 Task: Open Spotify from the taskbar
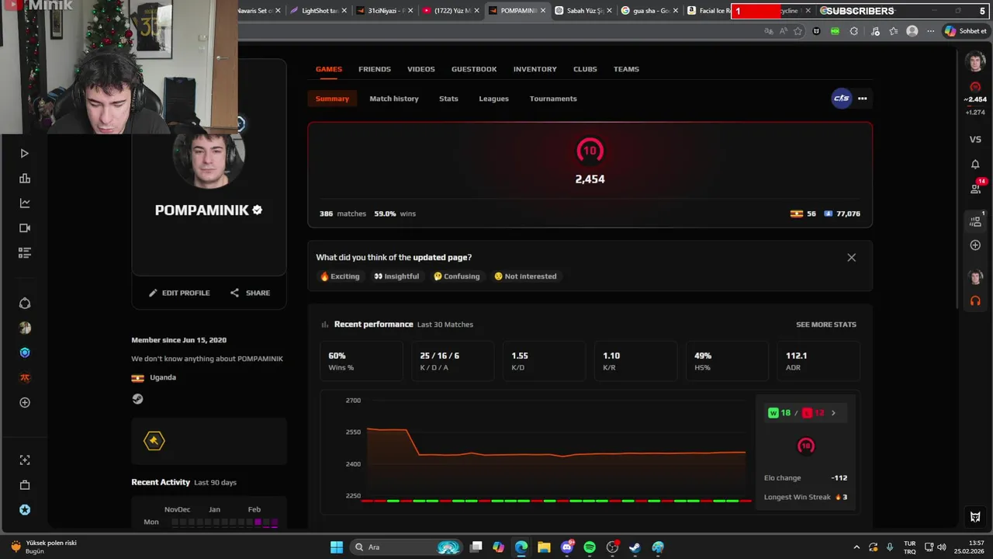pos(590,547)
